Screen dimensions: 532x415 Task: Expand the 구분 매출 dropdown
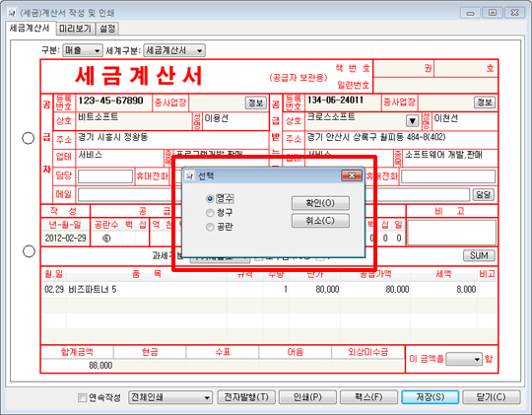(x=83, y=50)
